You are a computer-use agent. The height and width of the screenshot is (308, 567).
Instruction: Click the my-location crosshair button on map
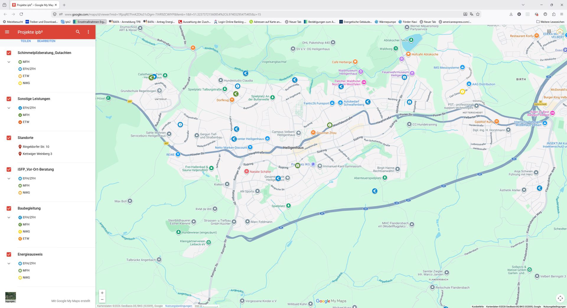click(x=560, y=298)
